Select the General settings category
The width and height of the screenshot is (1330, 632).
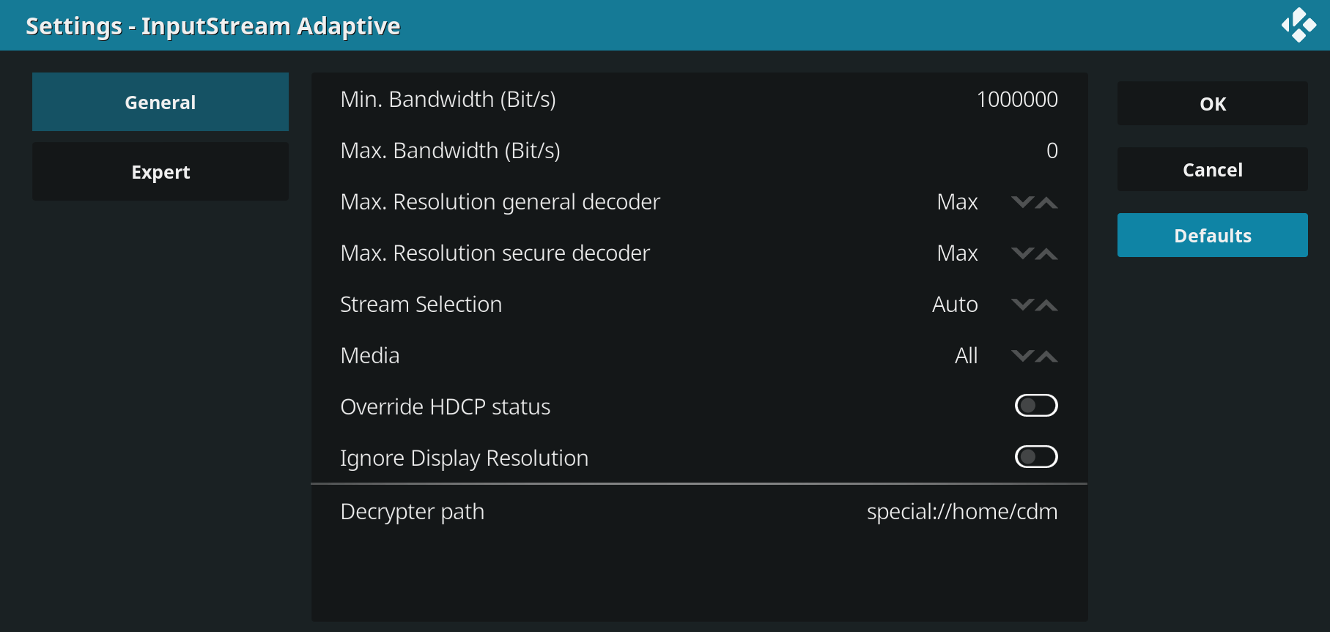(x=160, y=102)
